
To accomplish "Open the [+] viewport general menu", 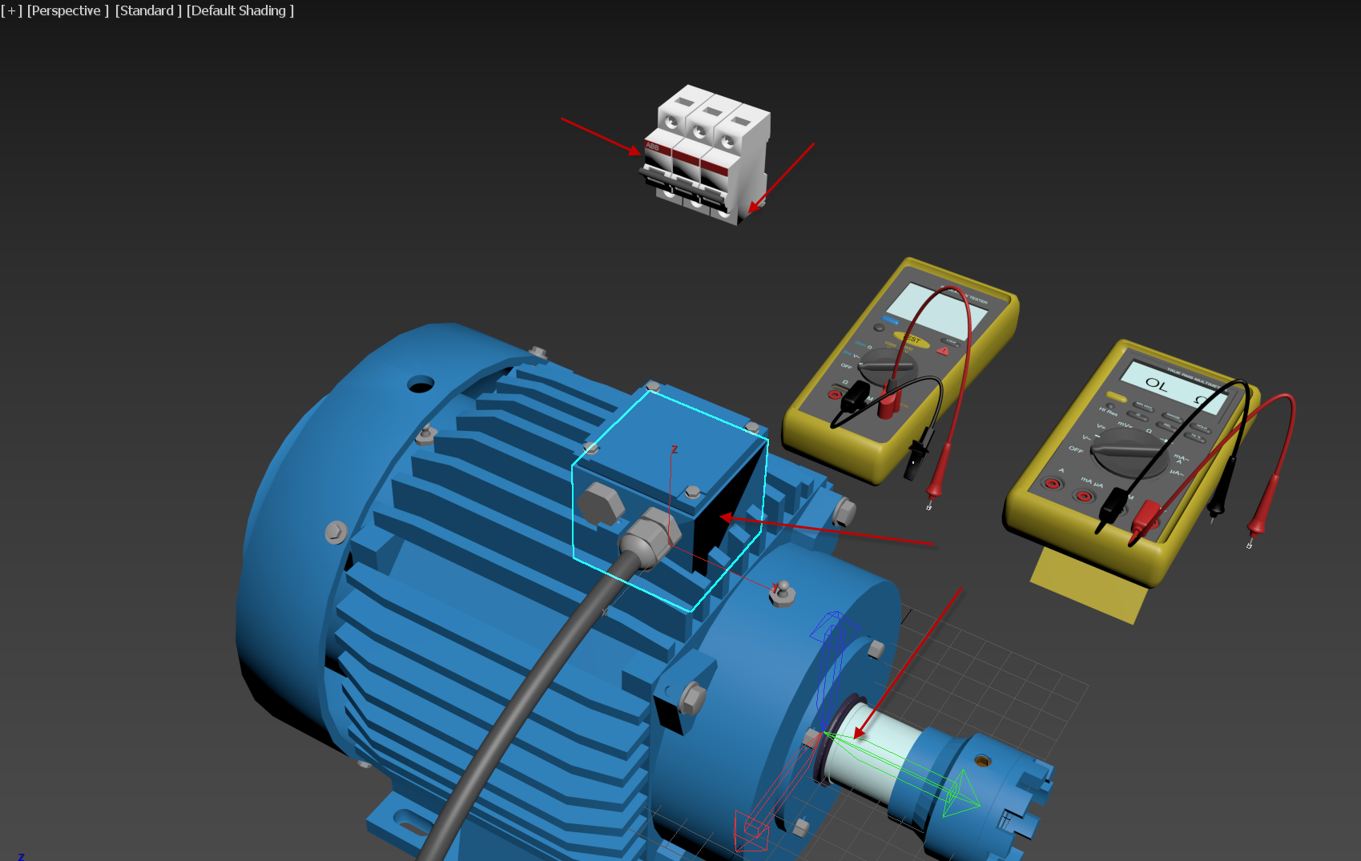I will [x=11, y=10].
